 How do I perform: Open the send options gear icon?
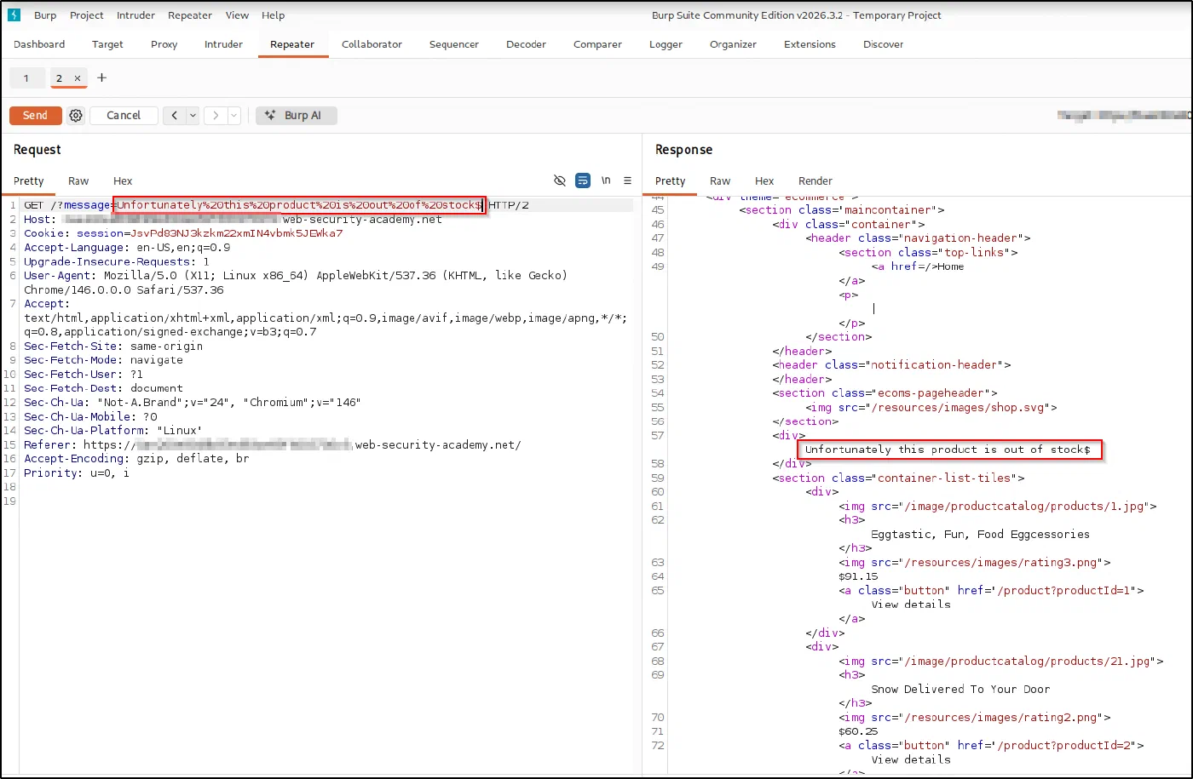(x=76, y=116)
